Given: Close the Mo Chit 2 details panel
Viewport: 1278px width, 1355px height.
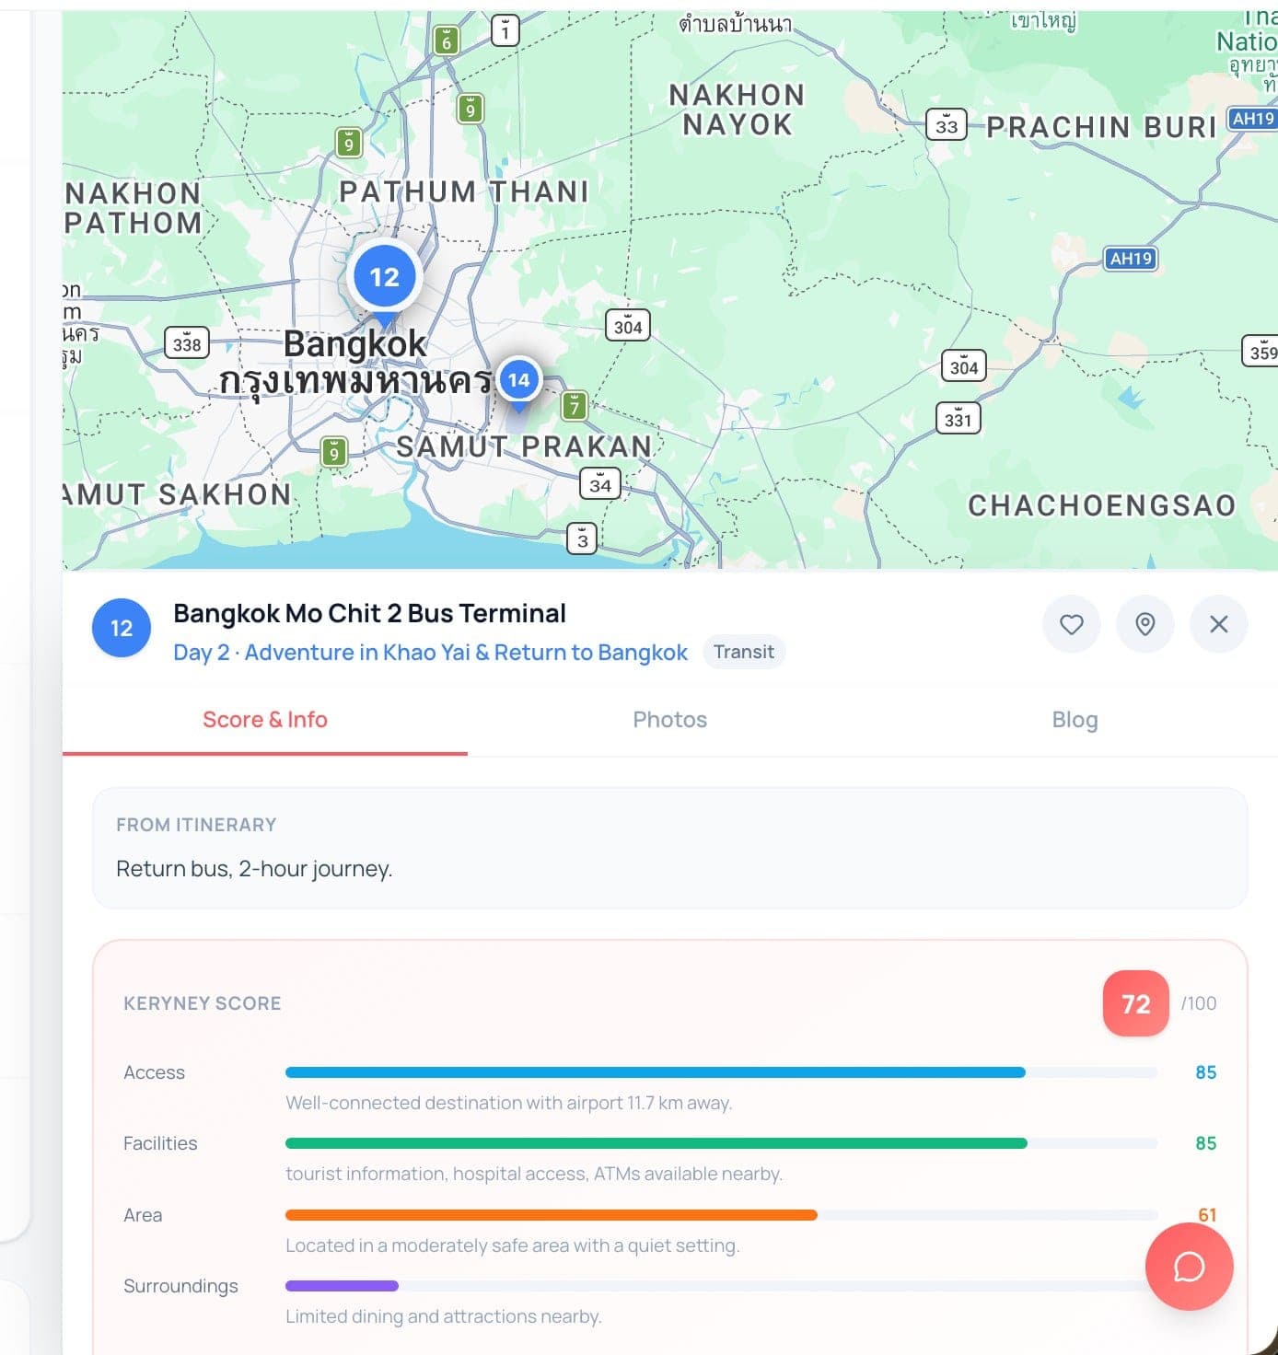Looking at the screenshot, I should click(1218, 624).
